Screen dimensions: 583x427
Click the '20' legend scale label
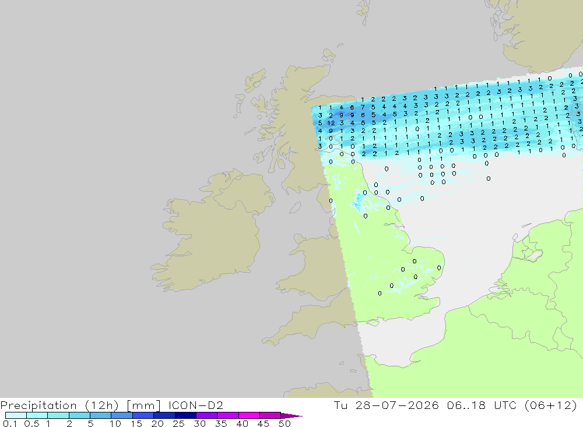157,424
